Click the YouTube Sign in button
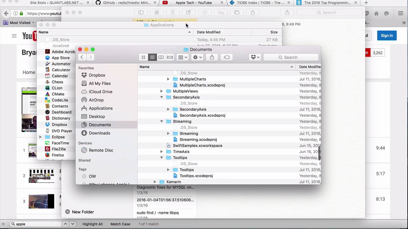 [387, 36]
